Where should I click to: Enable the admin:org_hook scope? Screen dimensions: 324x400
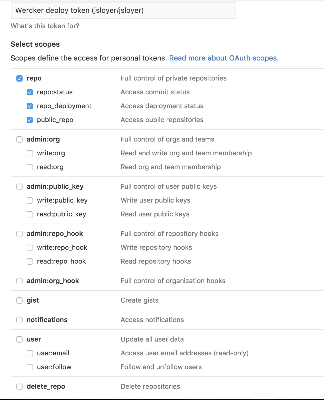point(19,281)
